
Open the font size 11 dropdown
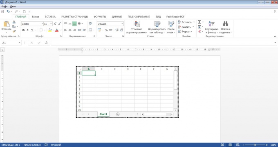coord(51,24)
